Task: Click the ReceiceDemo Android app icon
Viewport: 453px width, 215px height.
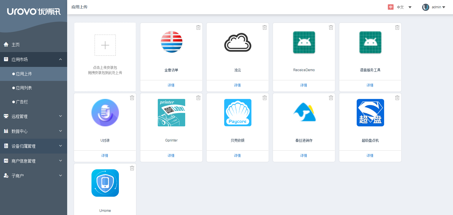Action: (304, 42)
